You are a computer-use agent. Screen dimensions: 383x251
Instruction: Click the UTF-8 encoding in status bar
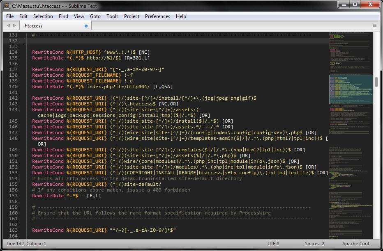pos(273,244)
